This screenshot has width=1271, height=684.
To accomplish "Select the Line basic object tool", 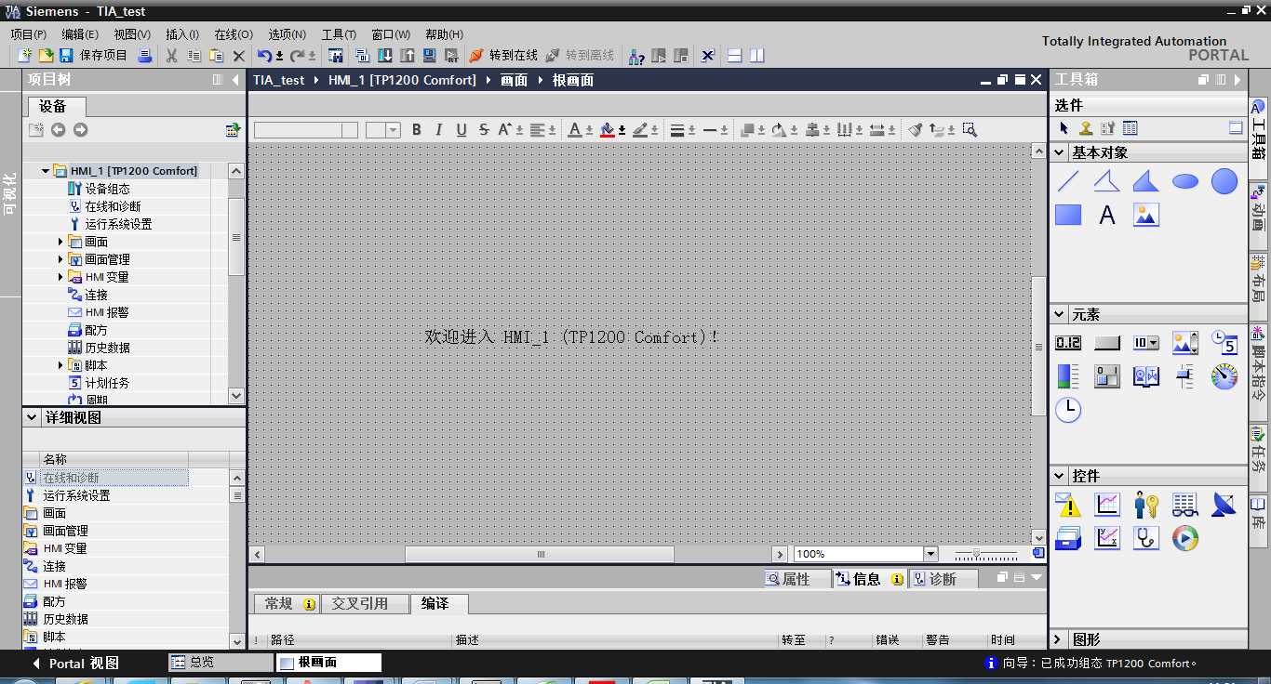I will pyautogui.click(x=1068, y=181).
